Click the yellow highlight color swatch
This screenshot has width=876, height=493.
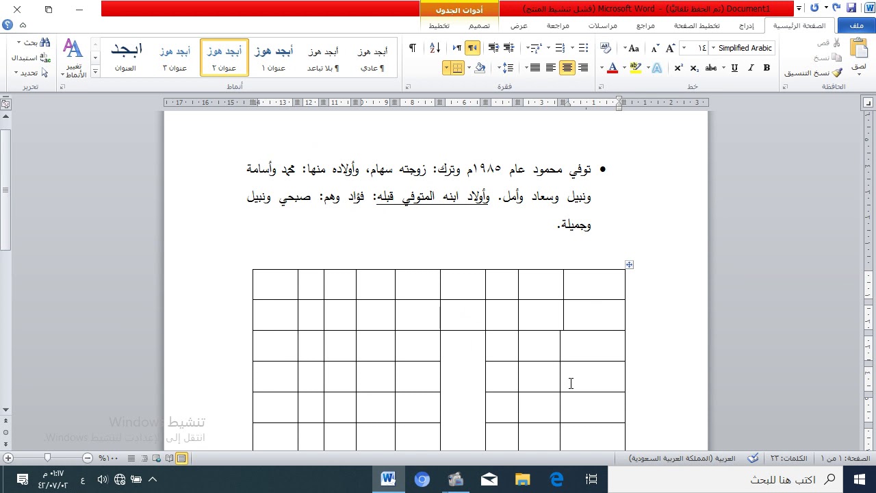636,68
